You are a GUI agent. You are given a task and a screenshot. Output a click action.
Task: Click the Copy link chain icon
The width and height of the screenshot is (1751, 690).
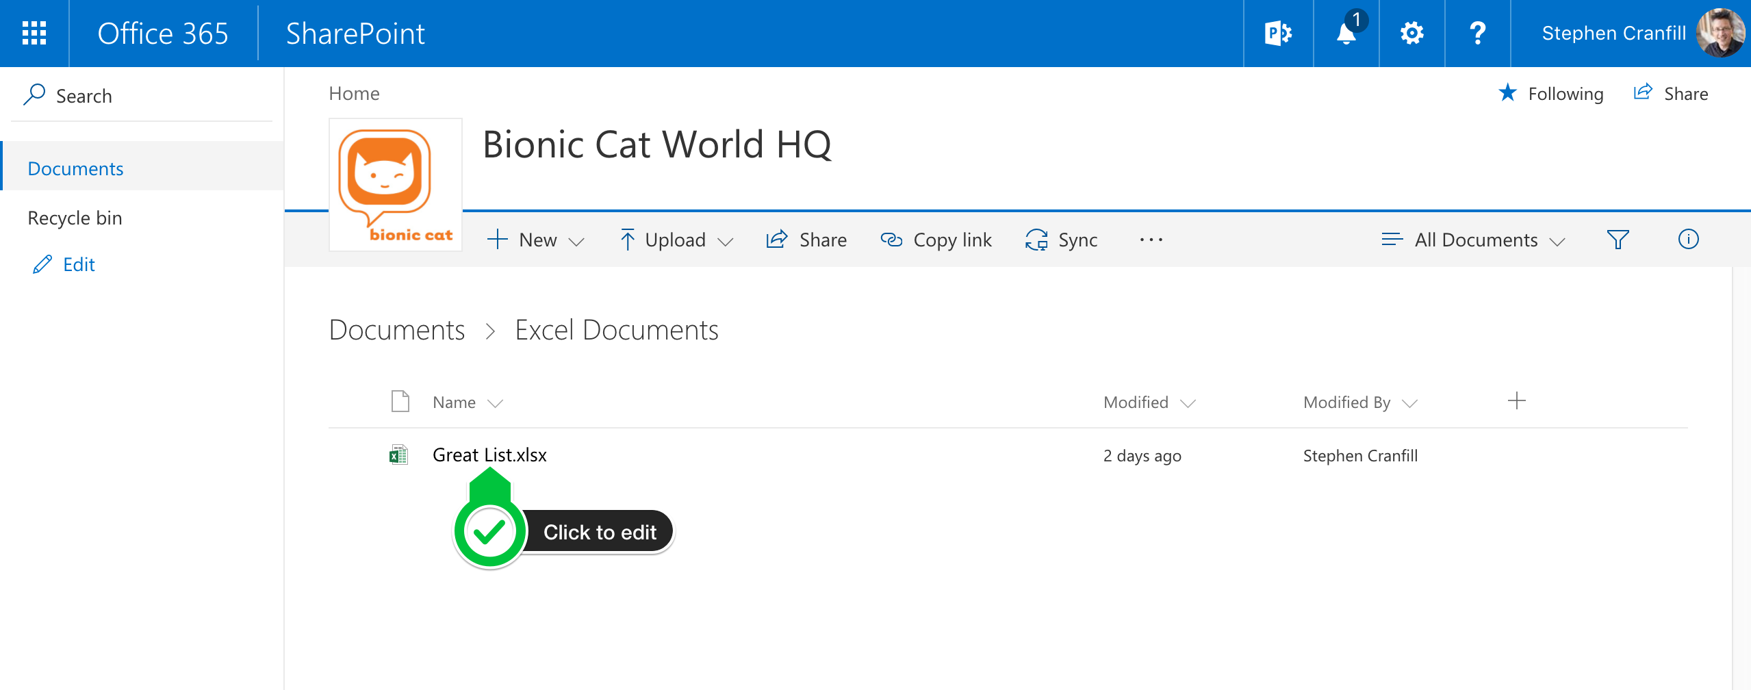click(891, 239)
